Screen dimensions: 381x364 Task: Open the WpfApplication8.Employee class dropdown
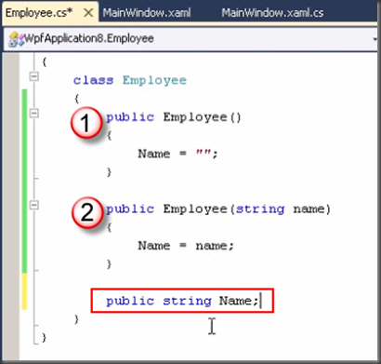pyautogui.click(x=190, y=39)
